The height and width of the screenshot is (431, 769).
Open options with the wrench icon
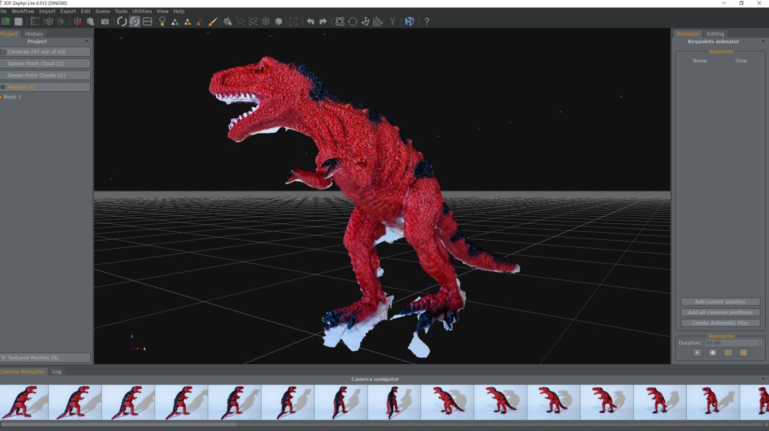coord(393,21)
